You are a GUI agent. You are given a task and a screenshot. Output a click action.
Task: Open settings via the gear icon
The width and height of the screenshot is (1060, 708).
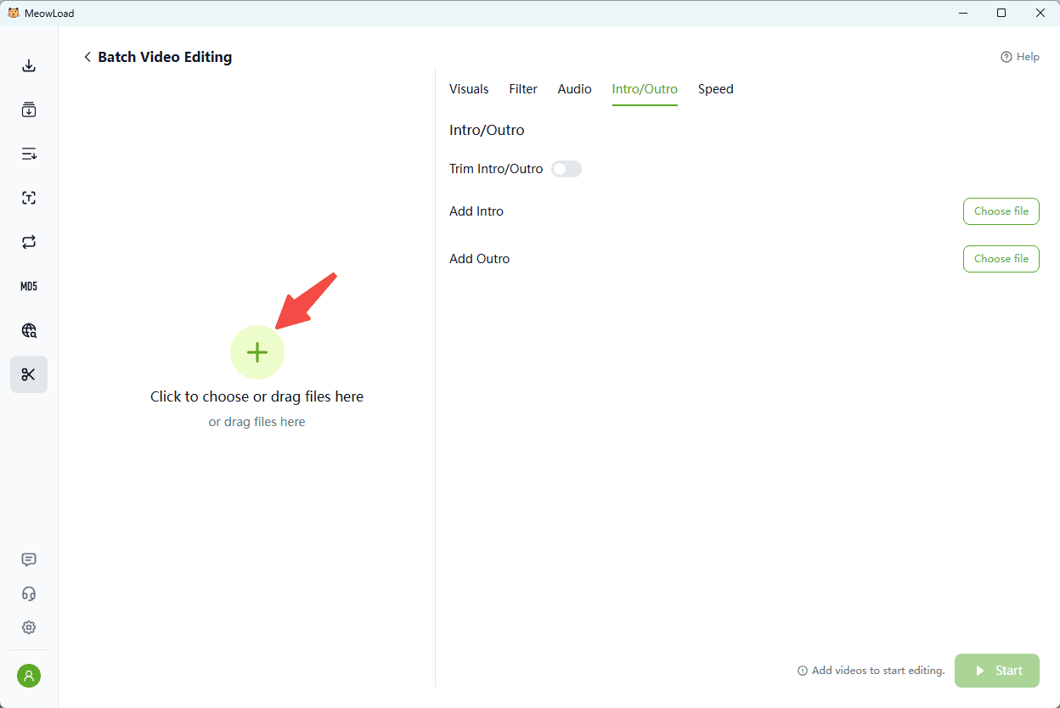[x=29, y=627]
